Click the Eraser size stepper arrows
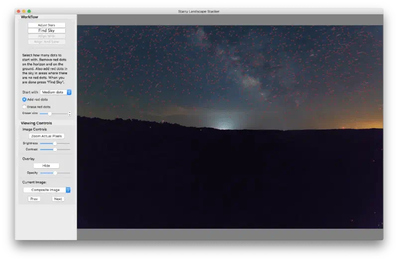The image size is (398, 261). pos(70,114)
